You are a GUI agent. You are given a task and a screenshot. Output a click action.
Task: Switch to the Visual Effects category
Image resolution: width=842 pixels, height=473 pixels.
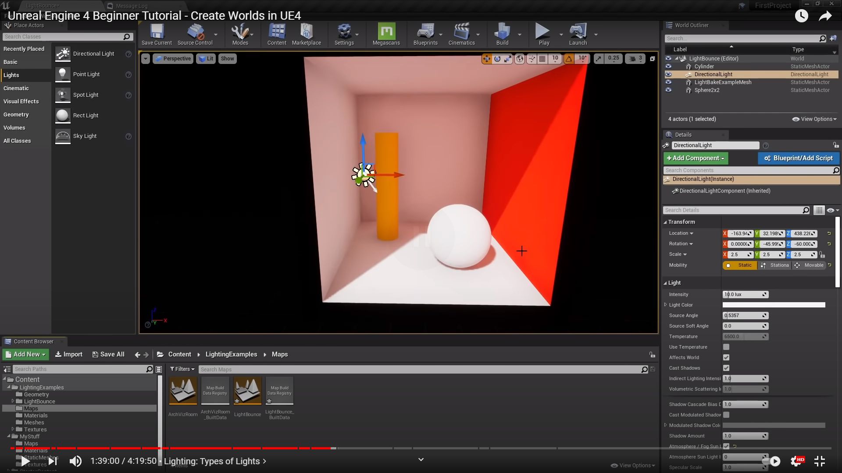21,102
